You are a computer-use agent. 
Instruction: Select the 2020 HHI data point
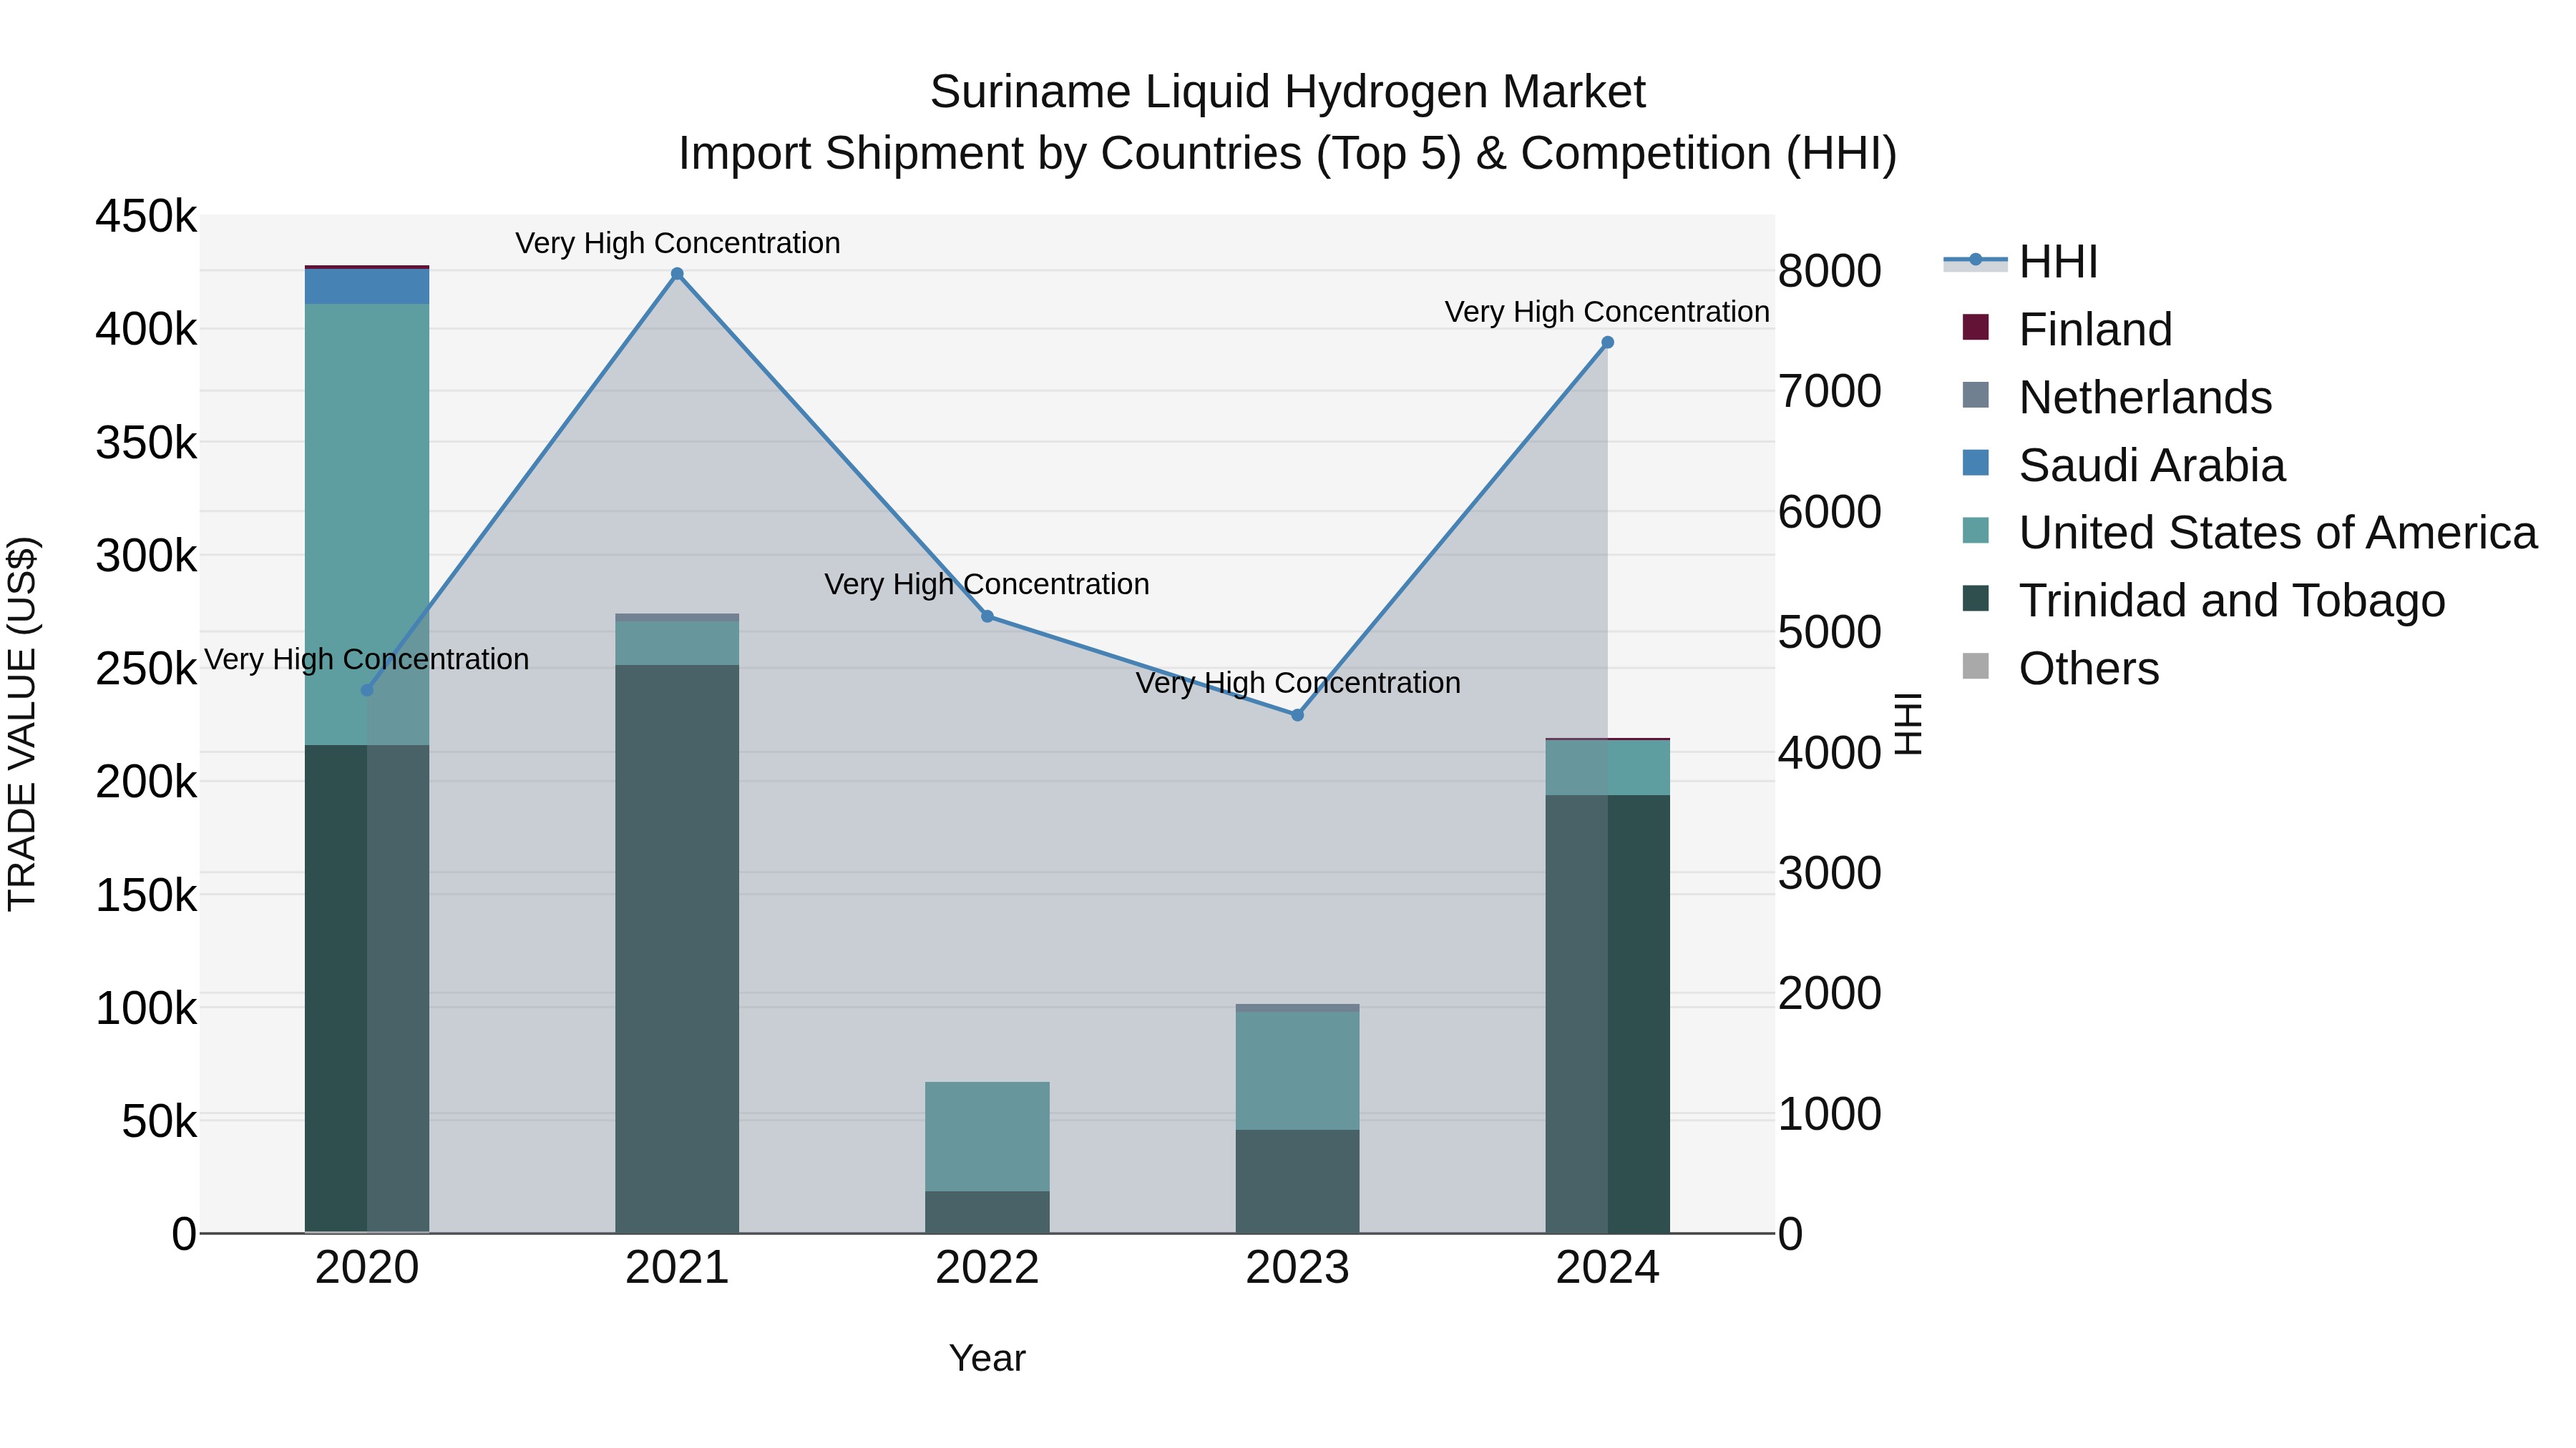(367, 691)
